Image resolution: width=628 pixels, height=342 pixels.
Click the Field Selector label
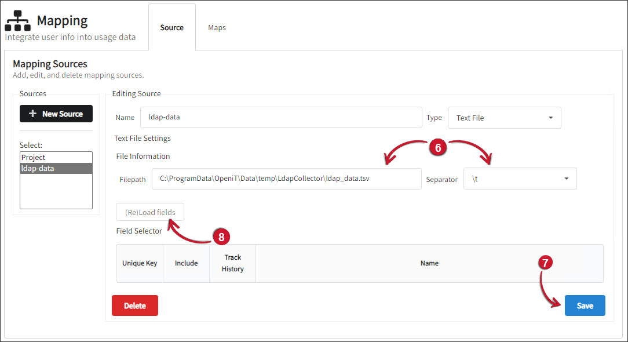point(138,231)
